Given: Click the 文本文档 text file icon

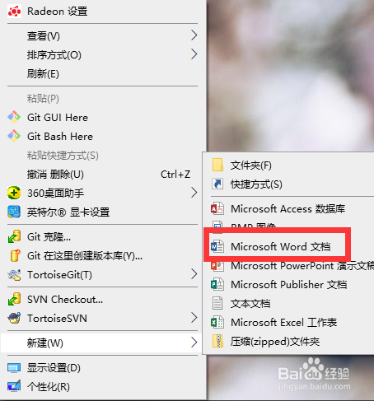Looking at the screenshot, I should (x=217, y=303).
